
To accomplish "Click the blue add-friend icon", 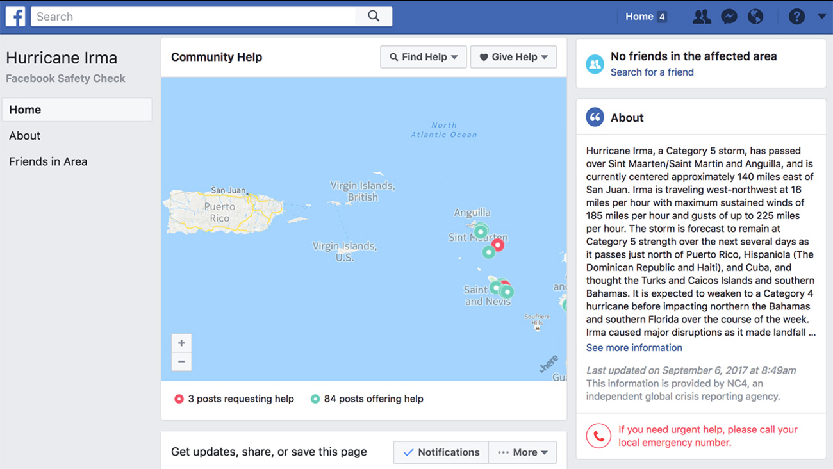I will [x=595, y=63].
